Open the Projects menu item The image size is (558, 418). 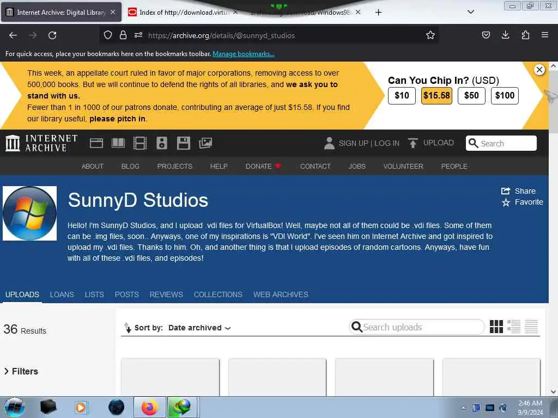click(x=175, y=167)
